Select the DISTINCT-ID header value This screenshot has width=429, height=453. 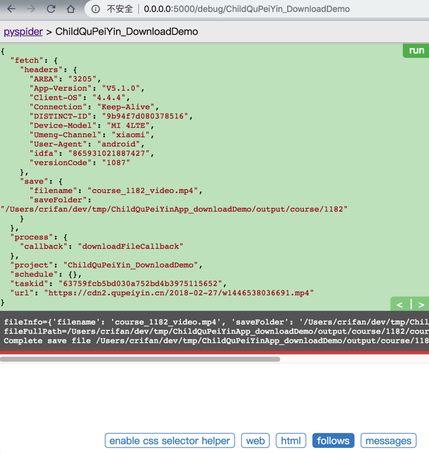coord(145,116)
